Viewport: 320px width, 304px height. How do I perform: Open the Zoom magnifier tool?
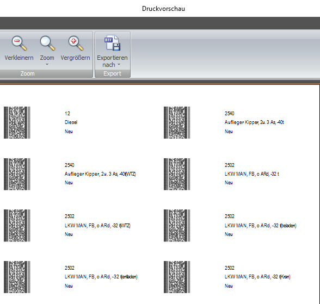47,43
